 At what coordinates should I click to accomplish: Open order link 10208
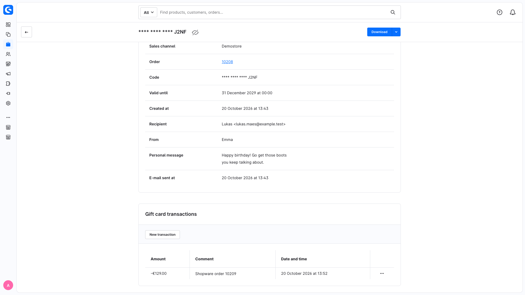coord(227,62)
